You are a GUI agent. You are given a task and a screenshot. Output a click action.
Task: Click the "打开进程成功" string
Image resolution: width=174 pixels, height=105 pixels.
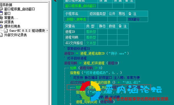click(x=96, y=73)
